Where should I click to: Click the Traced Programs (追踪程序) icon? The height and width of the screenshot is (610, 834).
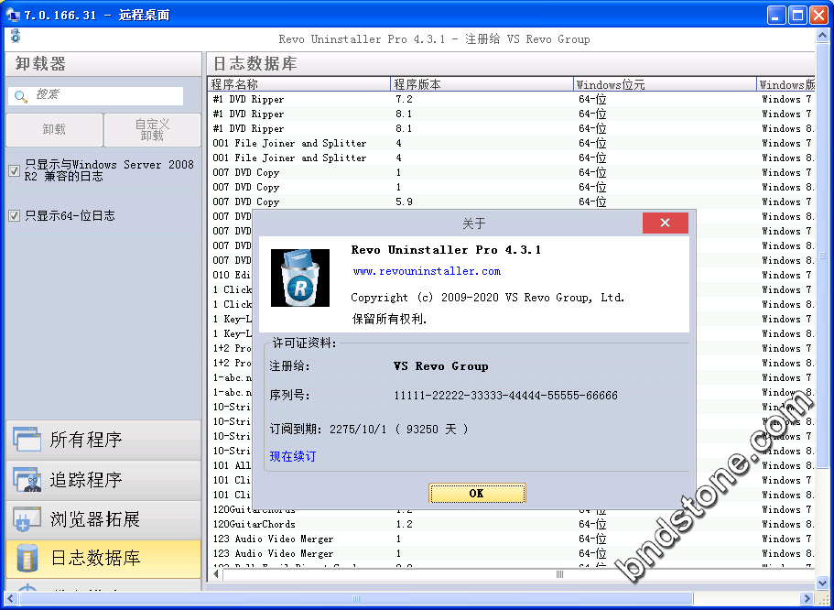tap(27, 480)
